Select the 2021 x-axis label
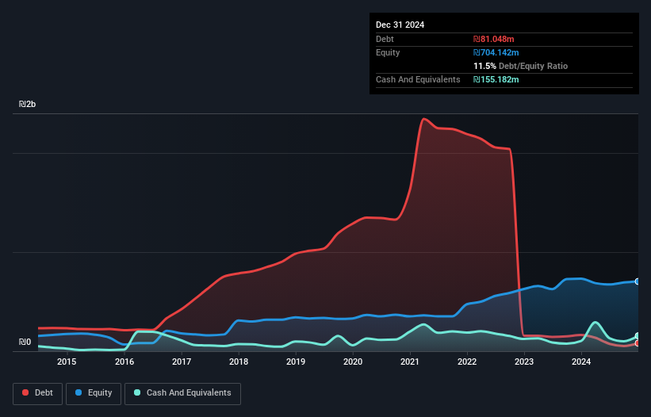 [x=410, y=362]
